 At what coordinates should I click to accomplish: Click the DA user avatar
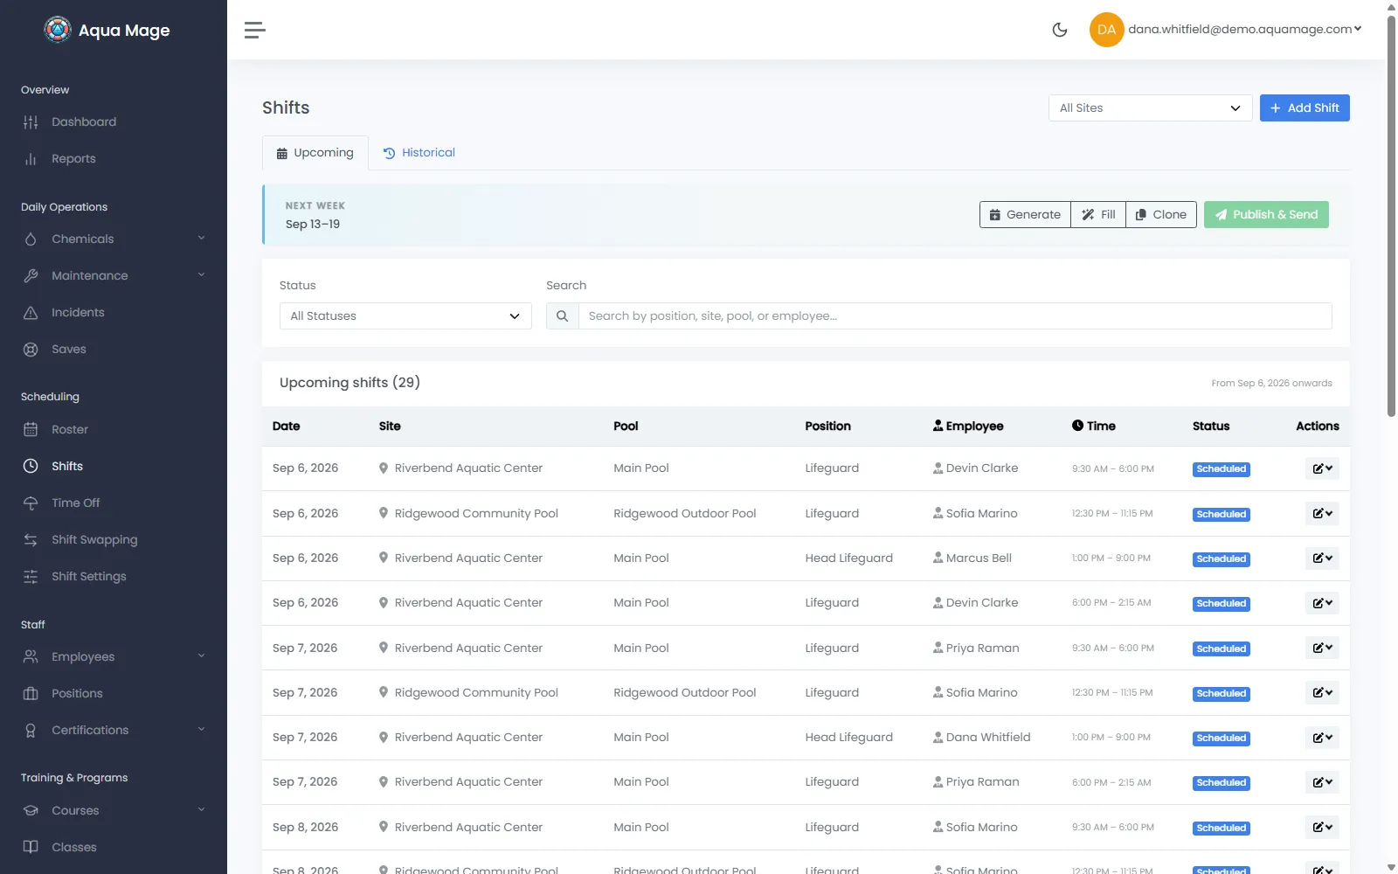coord(1106,30)
